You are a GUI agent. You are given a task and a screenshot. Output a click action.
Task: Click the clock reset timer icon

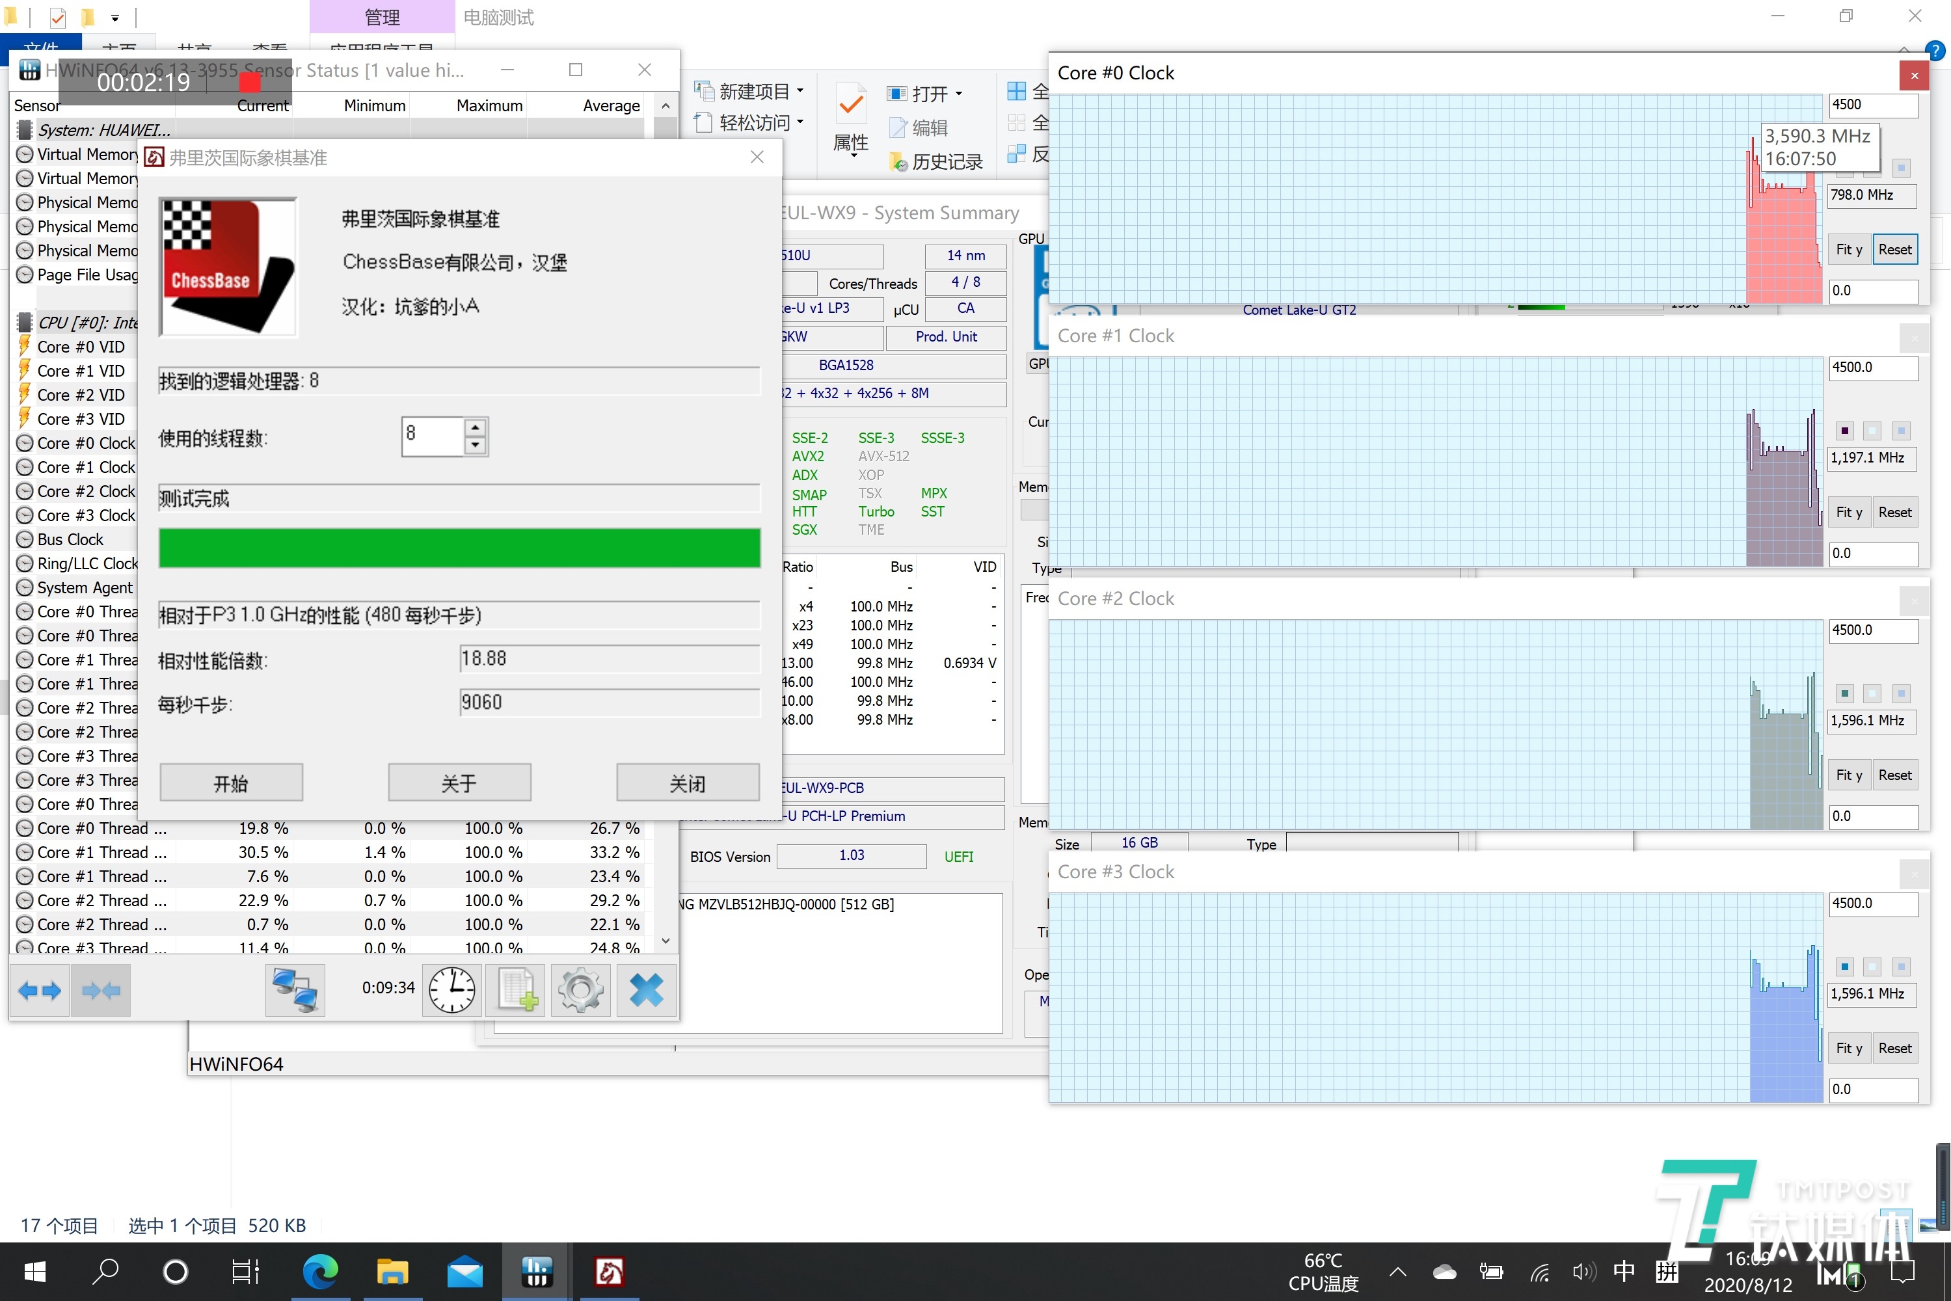point(451,990)
